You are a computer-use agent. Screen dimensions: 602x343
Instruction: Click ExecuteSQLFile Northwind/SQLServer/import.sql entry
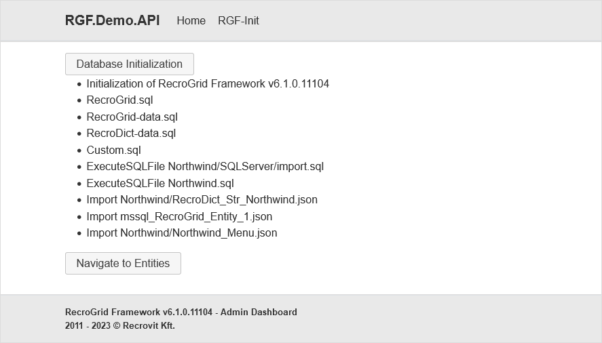click(205, 167)
